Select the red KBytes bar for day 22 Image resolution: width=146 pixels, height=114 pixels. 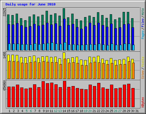click(x=99, y=95)
